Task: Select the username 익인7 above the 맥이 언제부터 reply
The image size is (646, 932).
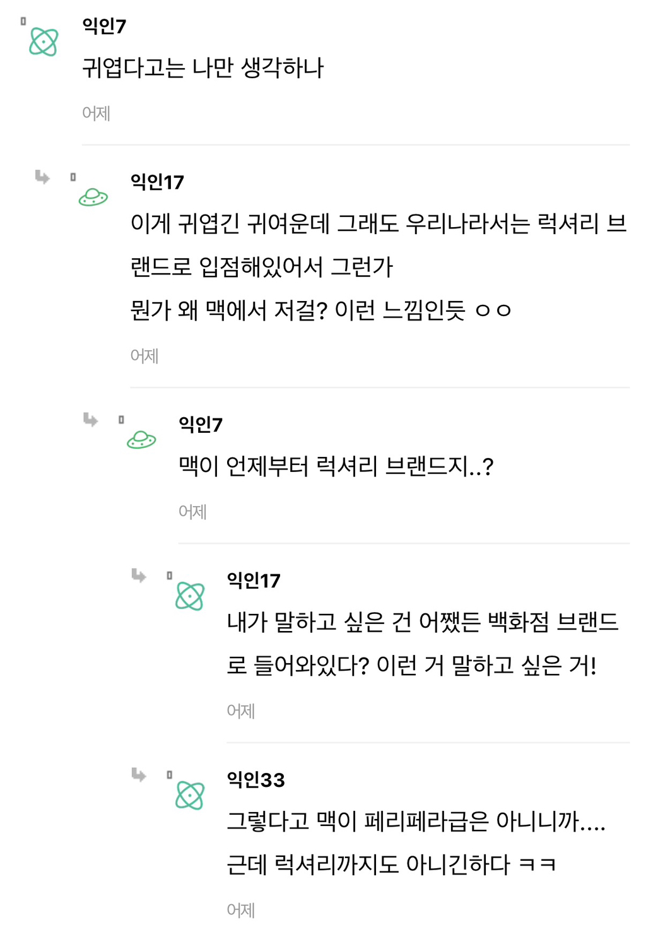Action: click(201, 424)
